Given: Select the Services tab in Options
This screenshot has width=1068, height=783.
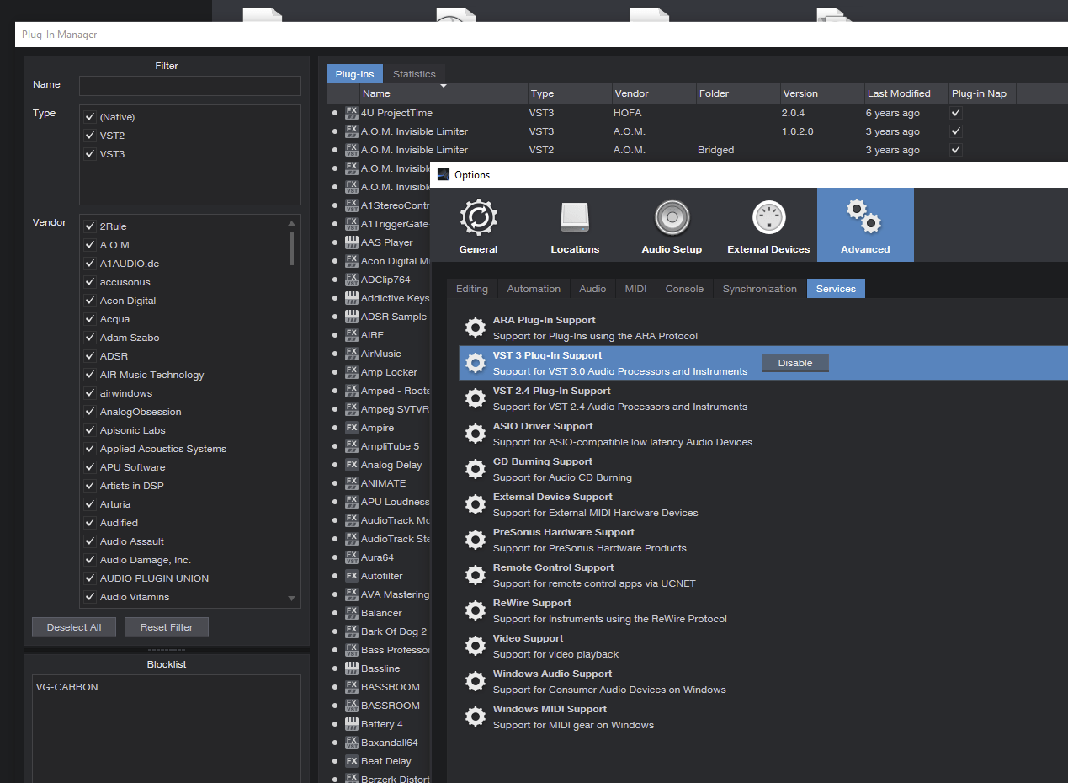Looking at the screenshot, I should point(836,289).
